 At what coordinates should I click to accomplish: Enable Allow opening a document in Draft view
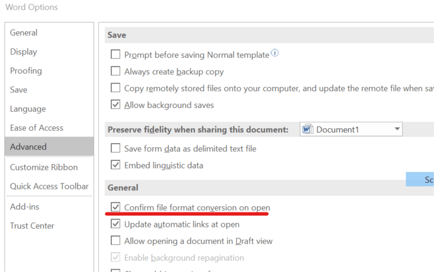tap(115, 240)
